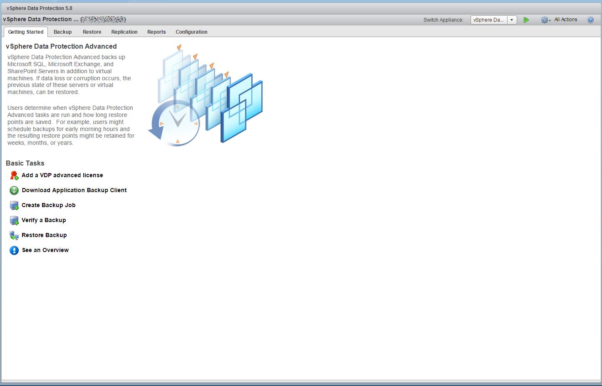Open the Switch Appliance dropdown arrow
This screenshot has width=602, height=386.
[x=512, y=20]
